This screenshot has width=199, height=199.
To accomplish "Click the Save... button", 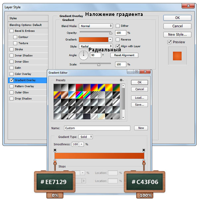I will [x=140, y=105].
